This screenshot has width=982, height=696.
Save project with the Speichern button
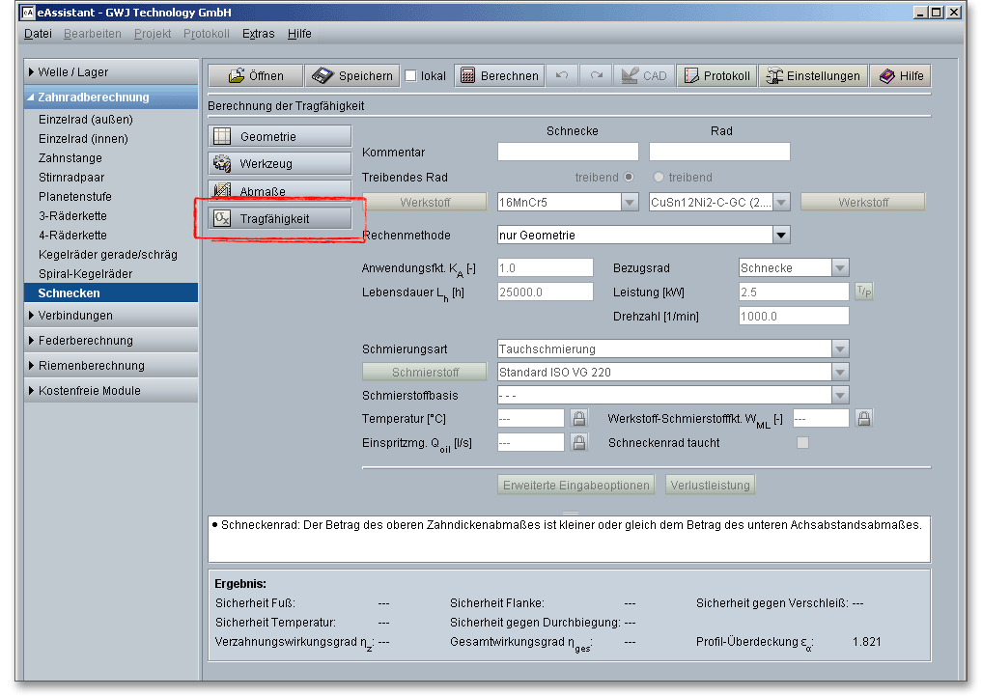click(352, 76)
